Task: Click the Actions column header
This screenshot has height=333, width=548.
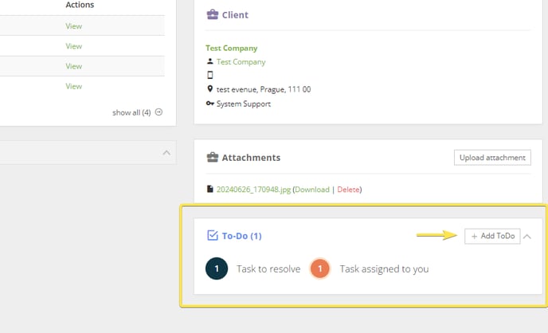Action: tap(80, 5)
